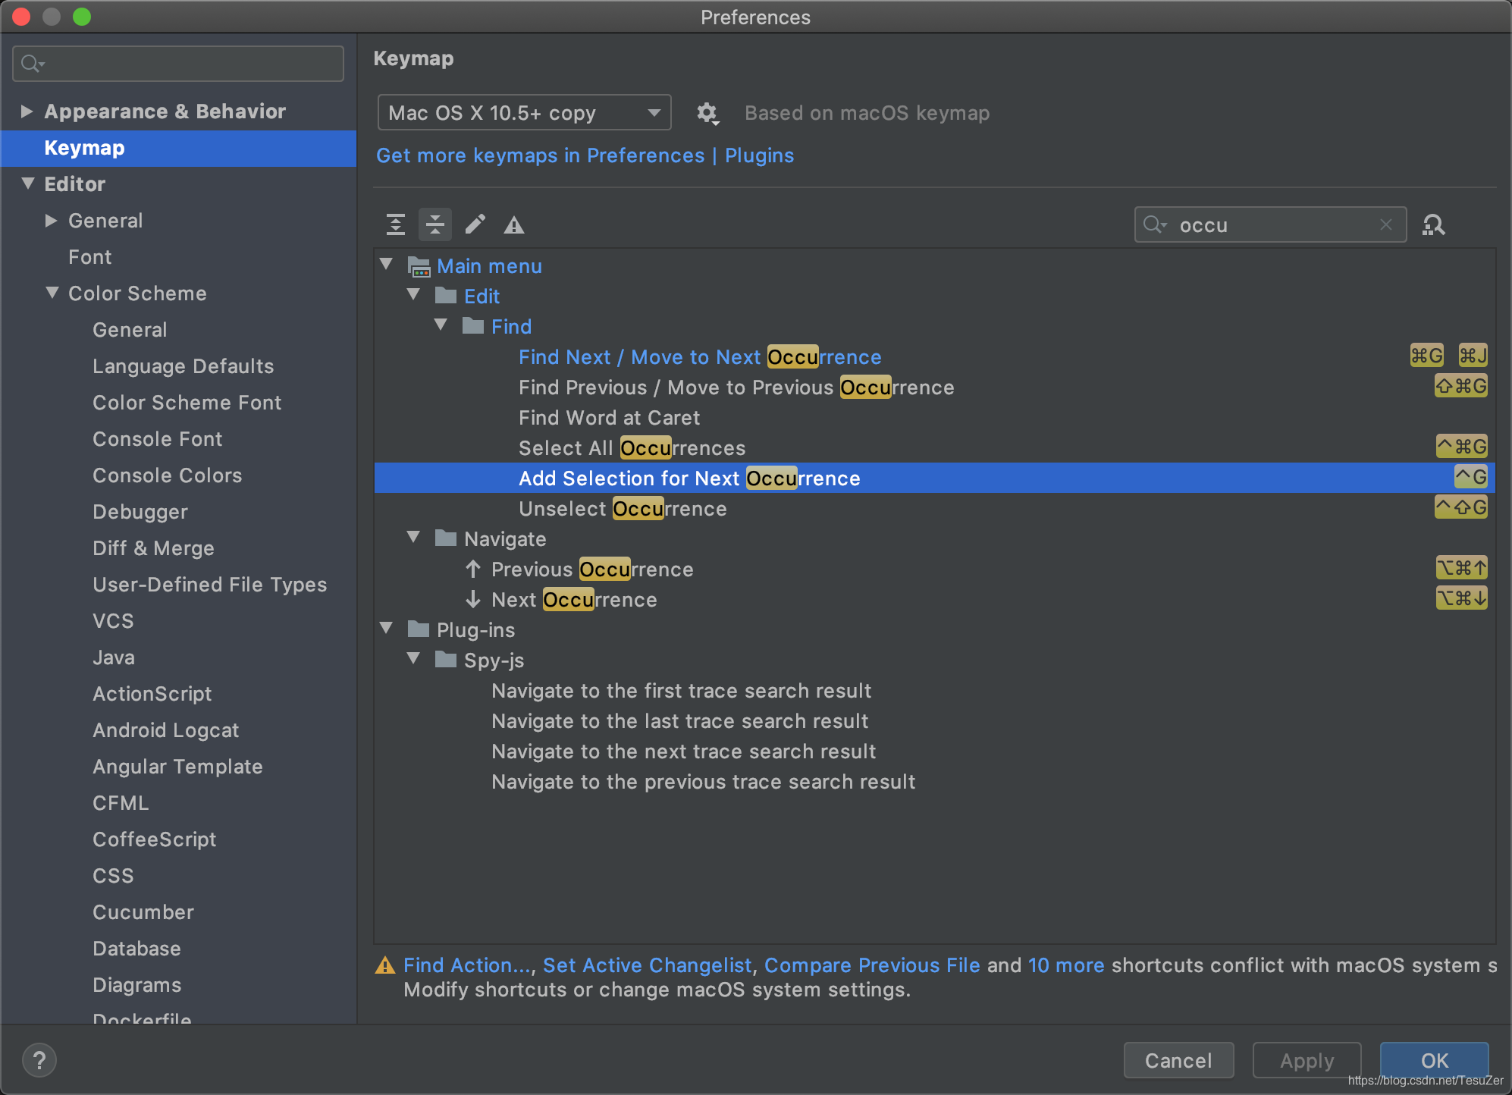The height and width of the screenshot is (1095, 1512).
Task: Open Diff & Merge settings page
Action: pyautogui.click(x=153, y=548)
